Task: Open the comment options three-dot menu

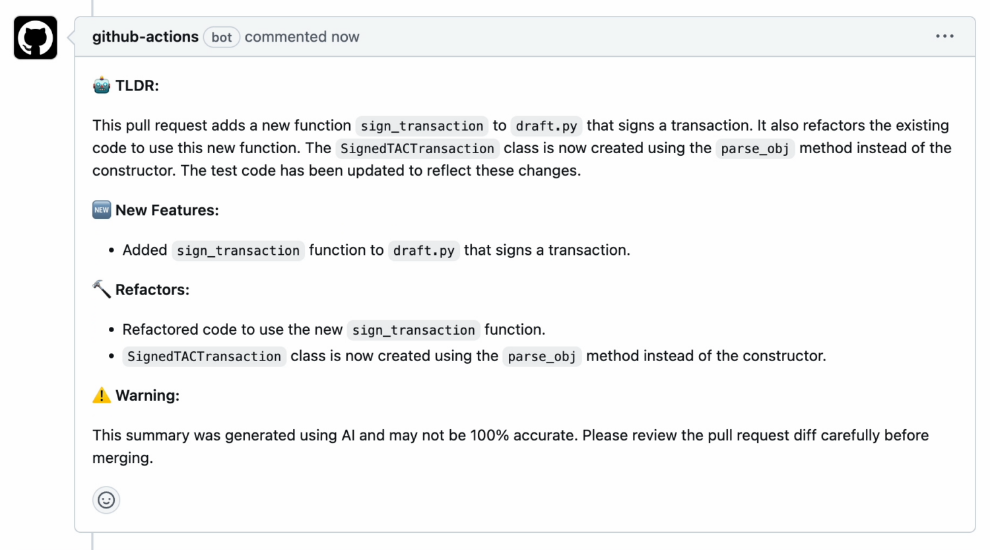Action: click(x=944, y=36)
